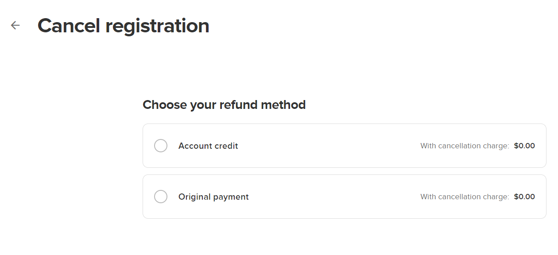Click the $0.00 amount for Account credit
This screenshot has width=558, height=255.
point(524,146)
